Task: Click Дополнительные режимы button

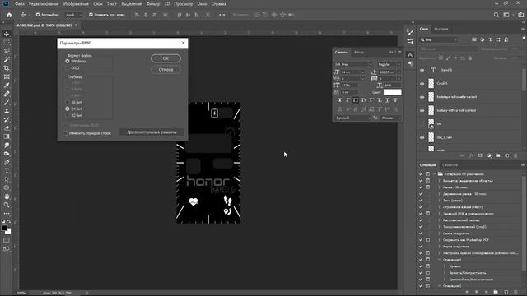Action: (x=152, y=132)
